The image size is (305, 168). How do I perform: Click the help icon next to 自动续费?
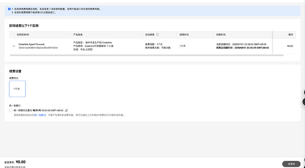(157, 35)
